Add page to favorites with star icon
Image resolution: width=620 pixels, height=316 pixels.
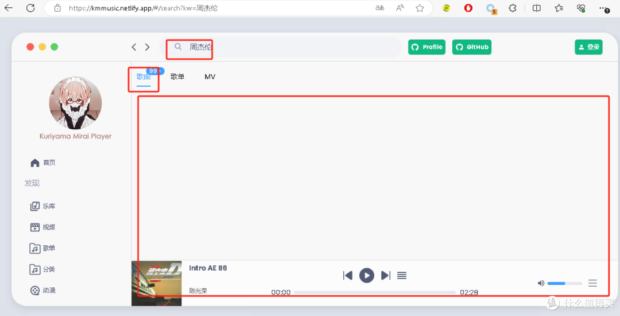coord(420,8)
